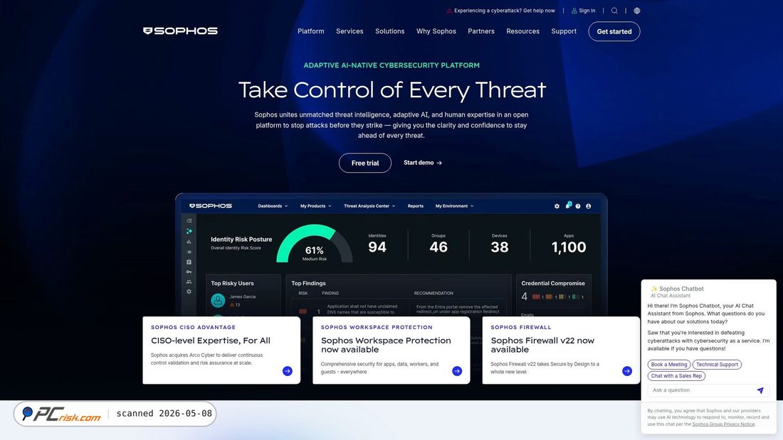This screenshot has height=440, width=783.
Task: Open the Why Sophos menu
Action: pyautogui.click(x=436, y=31)
